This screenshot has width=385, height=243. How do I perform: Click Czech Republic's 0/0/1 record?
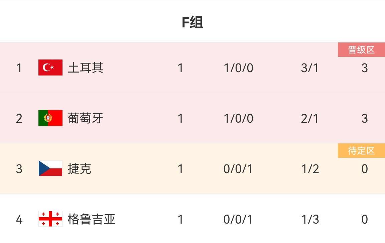238,169
